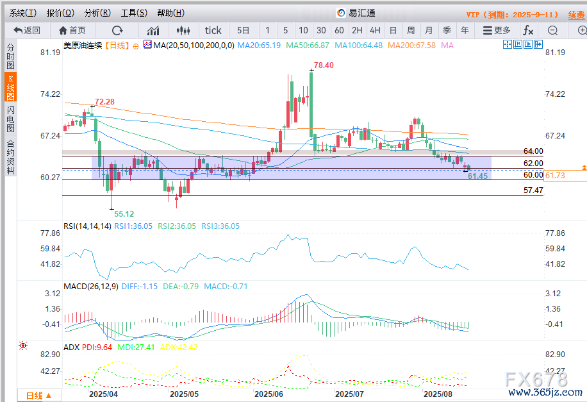Open the 日线 period selector at bottom left
The image size is (587, 402).
pos(38,396)
